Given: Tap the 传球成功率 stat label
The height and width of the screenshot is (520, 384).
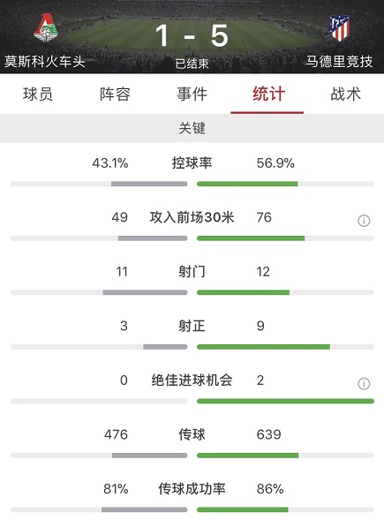Looking at the screenshot, I should [192, 489].
